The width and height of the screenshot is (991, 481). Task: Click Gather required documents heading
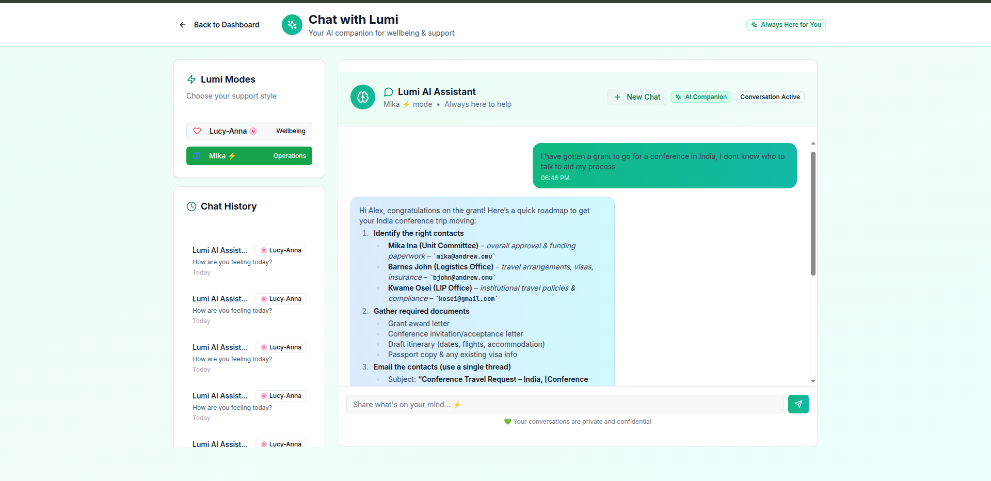(422, 311)
